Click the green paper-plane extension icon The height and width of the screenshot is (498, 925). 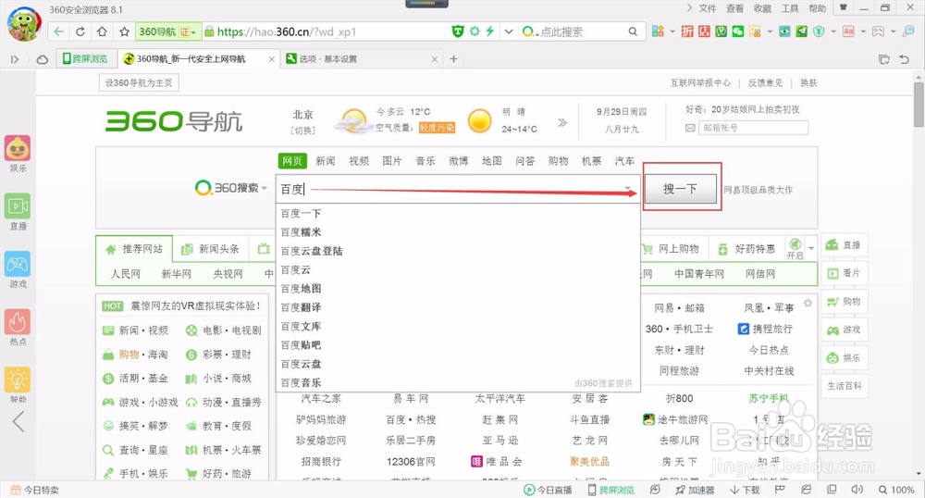[x=801, y=31]
